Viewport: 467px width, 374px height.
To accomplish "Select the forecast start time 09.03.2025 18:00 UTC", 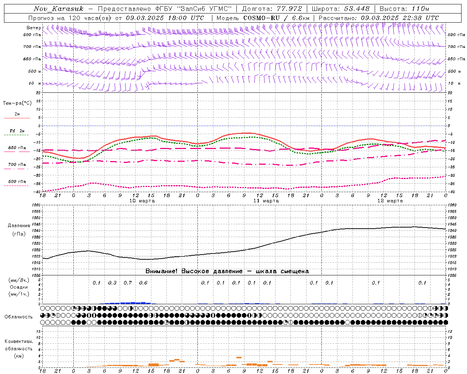I will [165, 18].
